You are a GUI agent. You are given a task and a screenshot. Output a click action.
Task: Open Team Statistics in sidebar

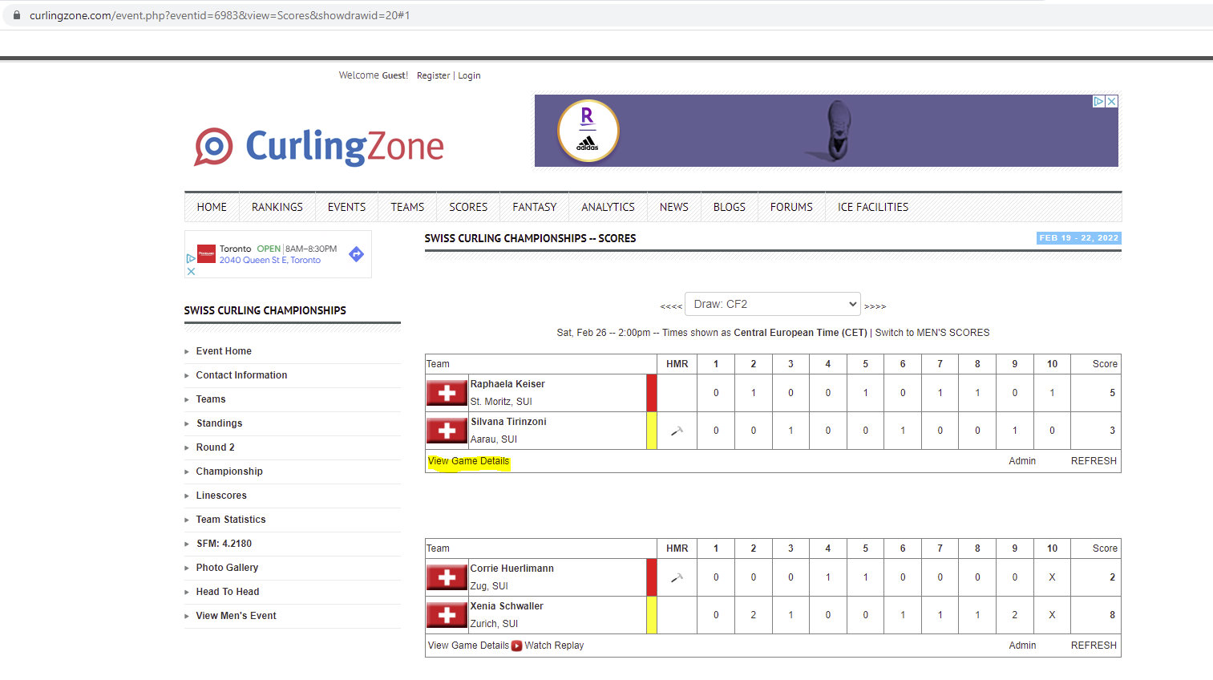231,520
